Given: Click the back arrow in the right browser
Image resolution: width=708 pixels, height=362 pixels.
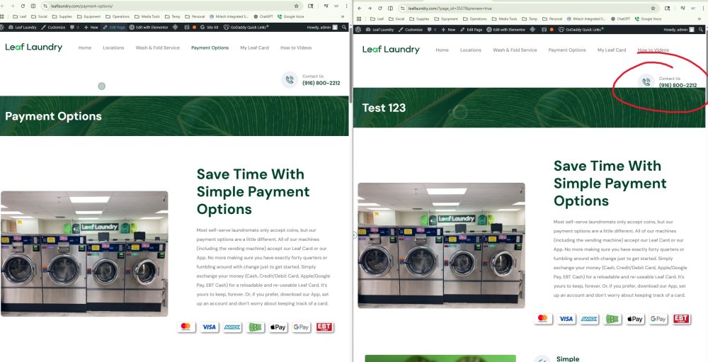Looking at the screenshot, I should (x=360, y=8).
